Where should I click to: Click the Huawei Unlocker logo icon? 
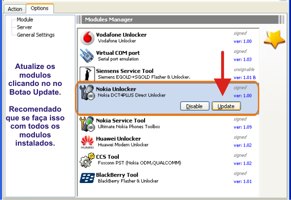click(87, 142)
